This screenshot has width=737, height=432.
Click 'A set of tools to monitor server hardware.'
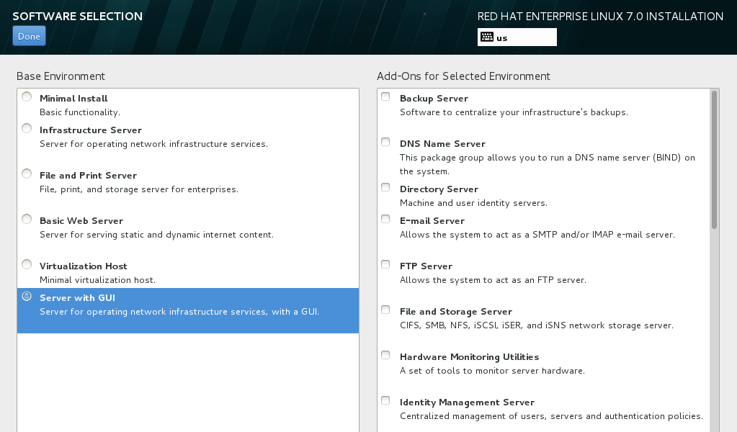tap(492, 371)
